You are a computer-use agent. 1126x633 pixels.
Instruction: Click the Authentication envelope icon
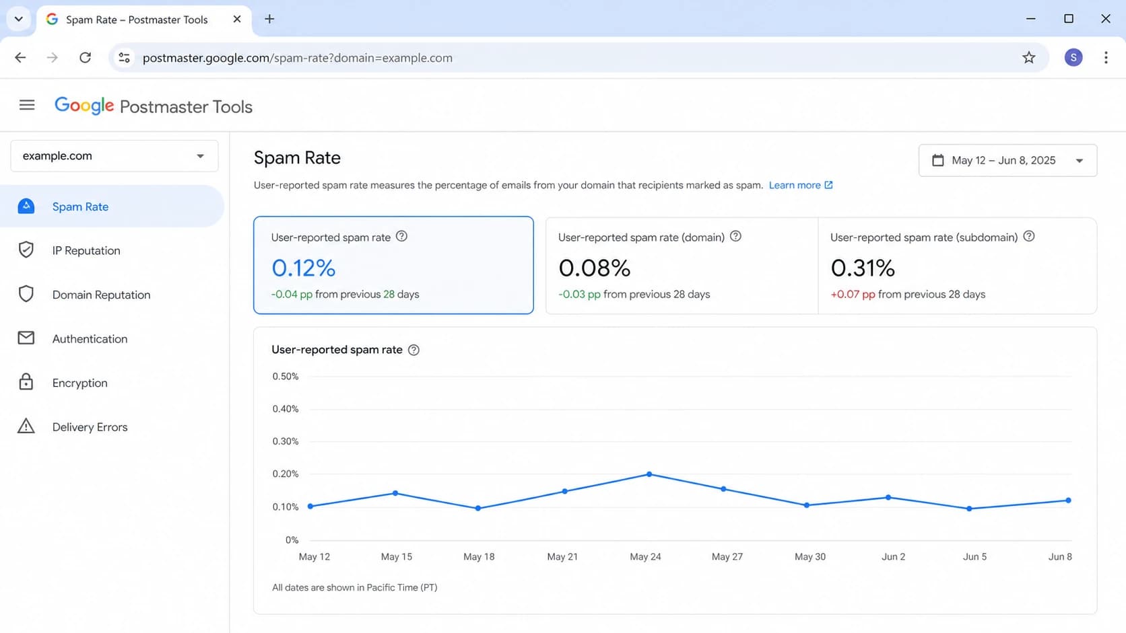click(x=26, y=338)
